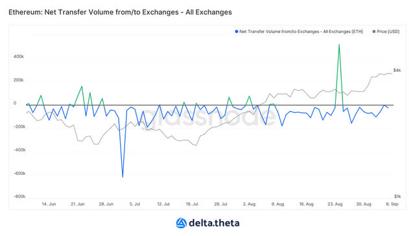Select the 21. Jun date axis label
Screen dimensions: 415x236
coord(78,204)
